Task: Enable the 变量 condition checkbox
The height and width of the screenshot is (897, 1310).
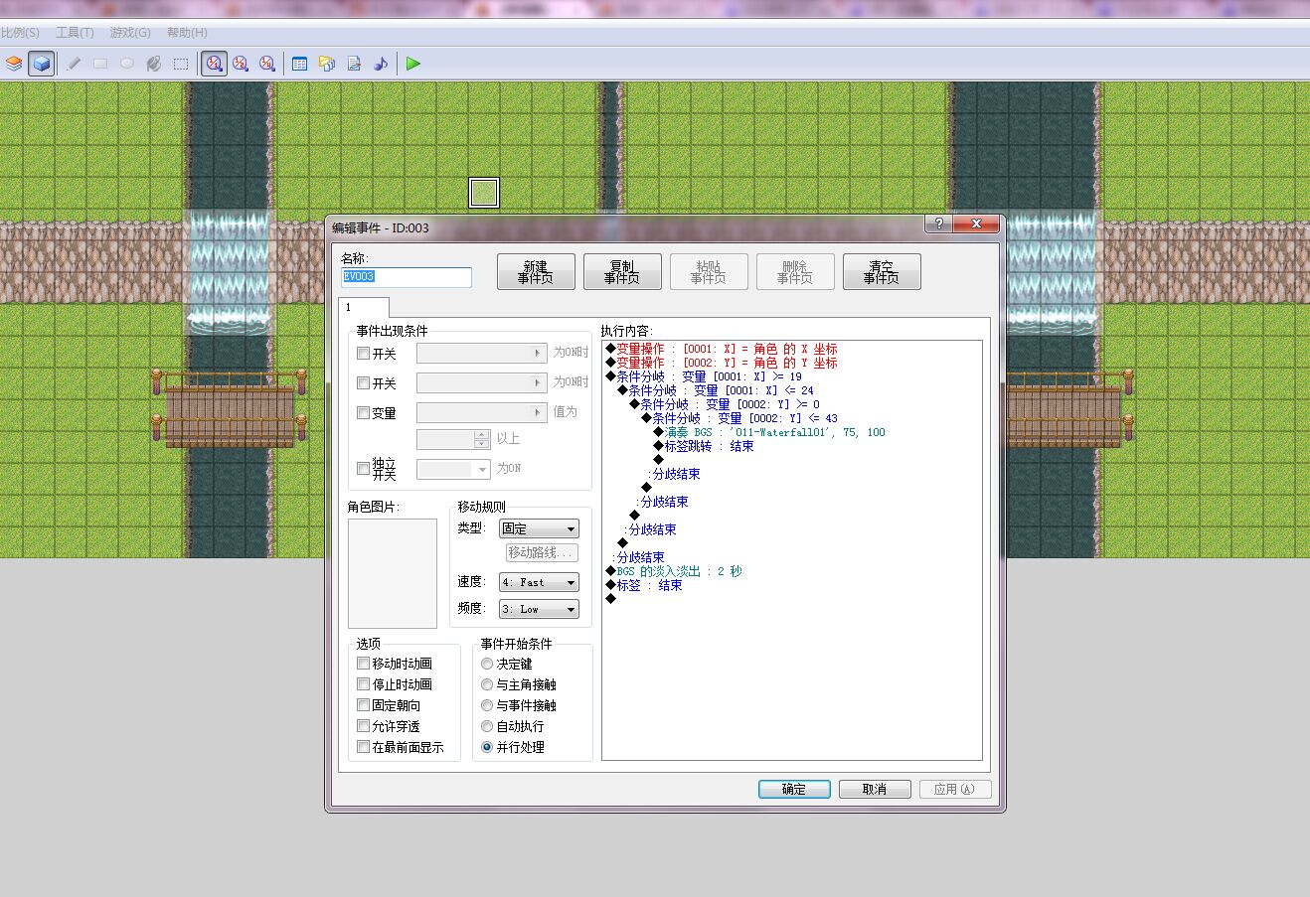Action: (363, 413)
